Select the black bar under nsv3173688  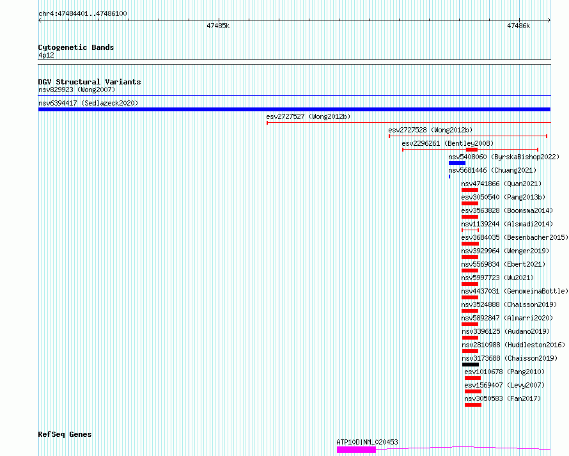(x=471, y=365)
